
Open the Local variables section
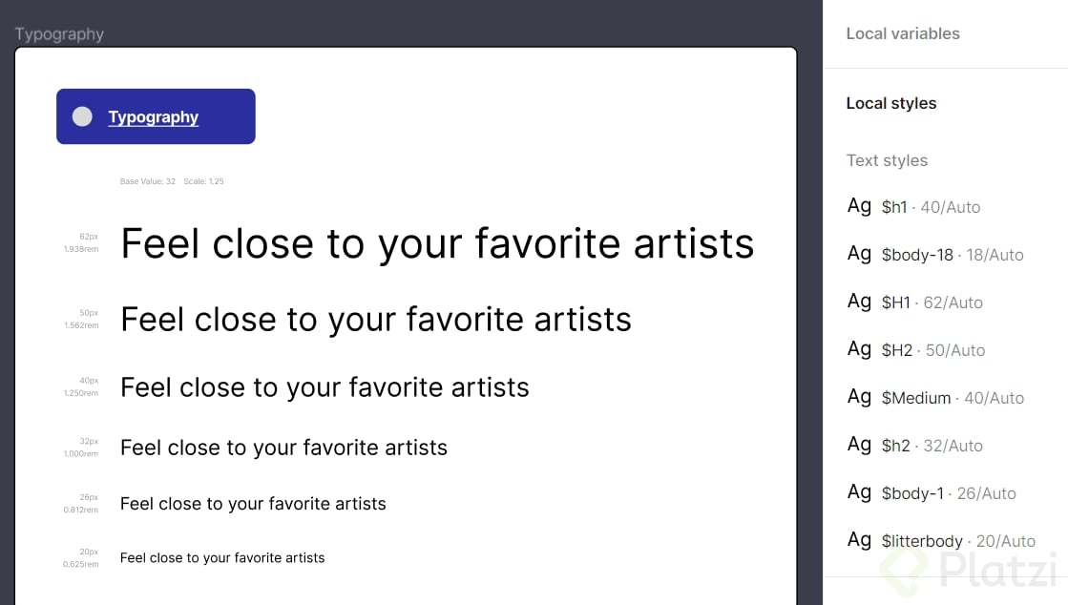pos(903,33)
